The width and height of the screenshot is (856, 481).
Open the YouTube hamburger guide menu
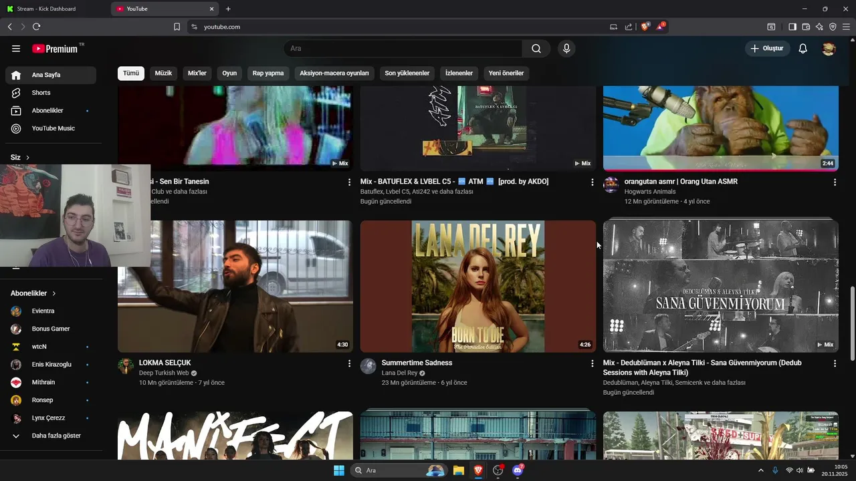pyautogui.click(x=16, y=49)
